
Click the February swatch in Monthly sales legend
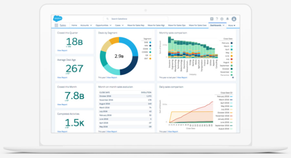point(232,43)
